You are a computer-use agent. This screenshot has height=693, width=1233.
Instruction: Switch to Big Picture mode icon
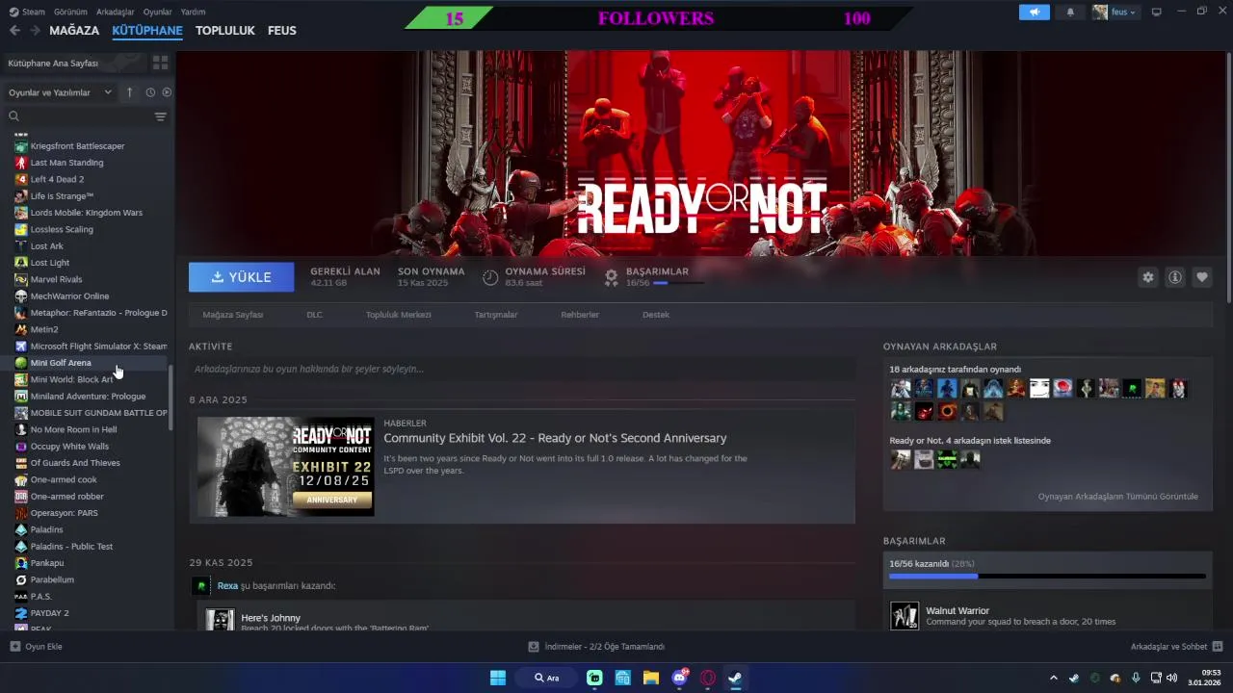(x=1157, y=12)
